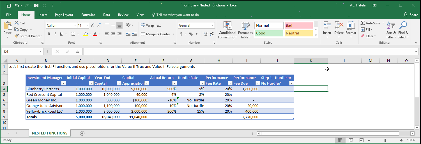
Task: Open Hurdle Rate column filter dropdown
Action: (x=202, y=83)
